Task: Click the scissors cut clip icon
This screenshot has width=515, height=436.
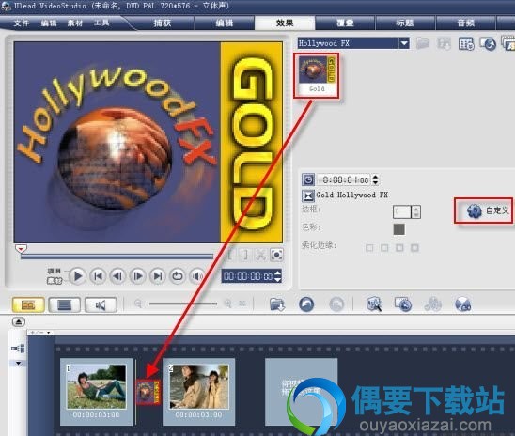Action: click(260, 255)
